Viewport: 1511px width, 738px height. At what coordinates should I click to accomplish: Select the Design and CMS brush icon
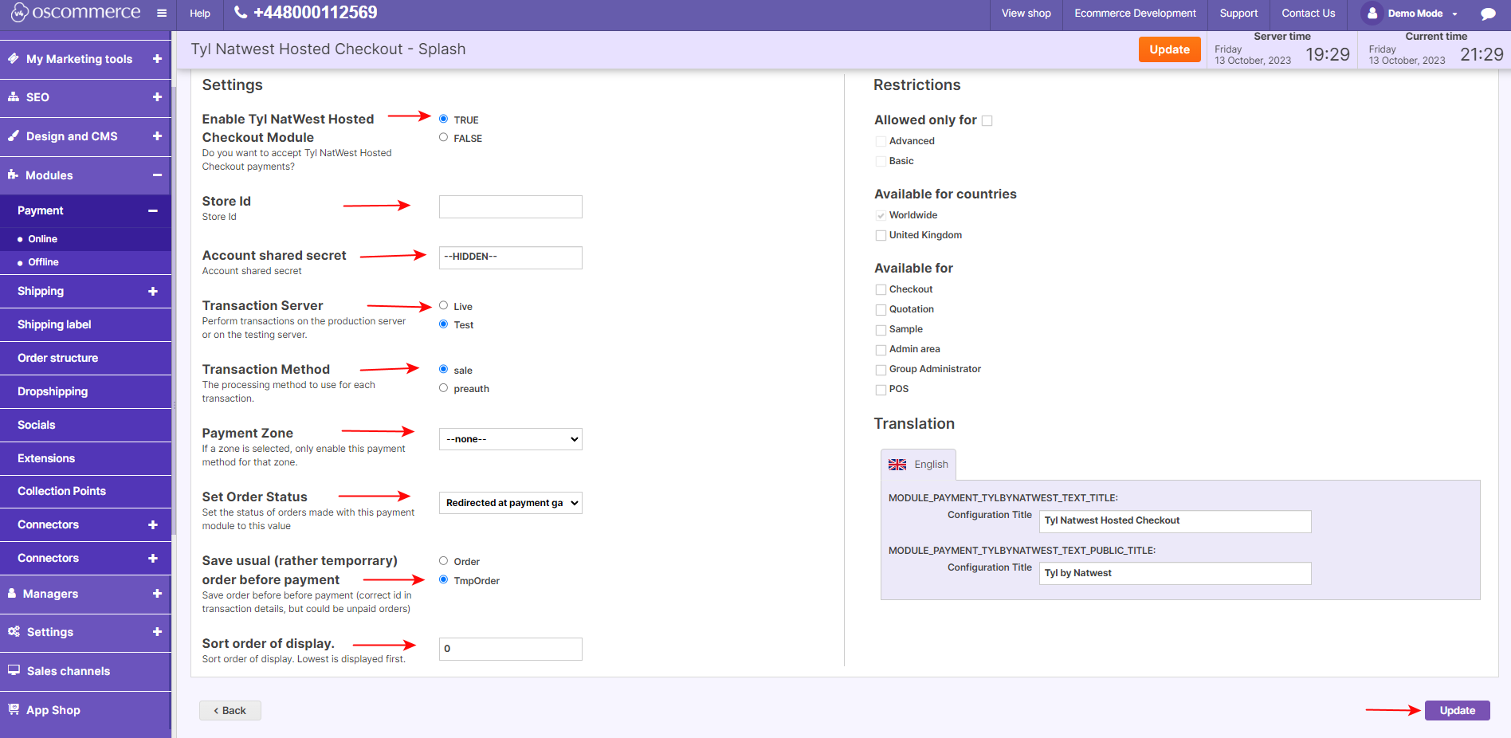[x=14, y=135]
